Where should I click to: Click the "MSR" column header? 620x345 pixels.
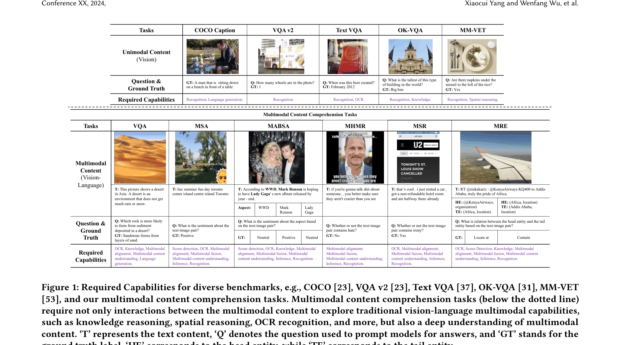(420, 126)
